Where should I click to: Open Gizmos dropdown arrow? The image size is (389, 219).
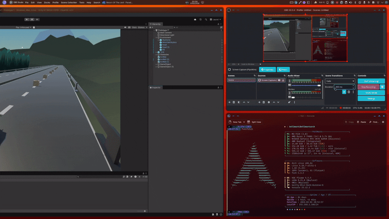coord(147,27)
